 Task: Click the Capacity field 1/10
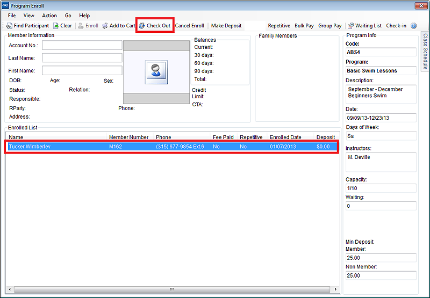(381, 188)
